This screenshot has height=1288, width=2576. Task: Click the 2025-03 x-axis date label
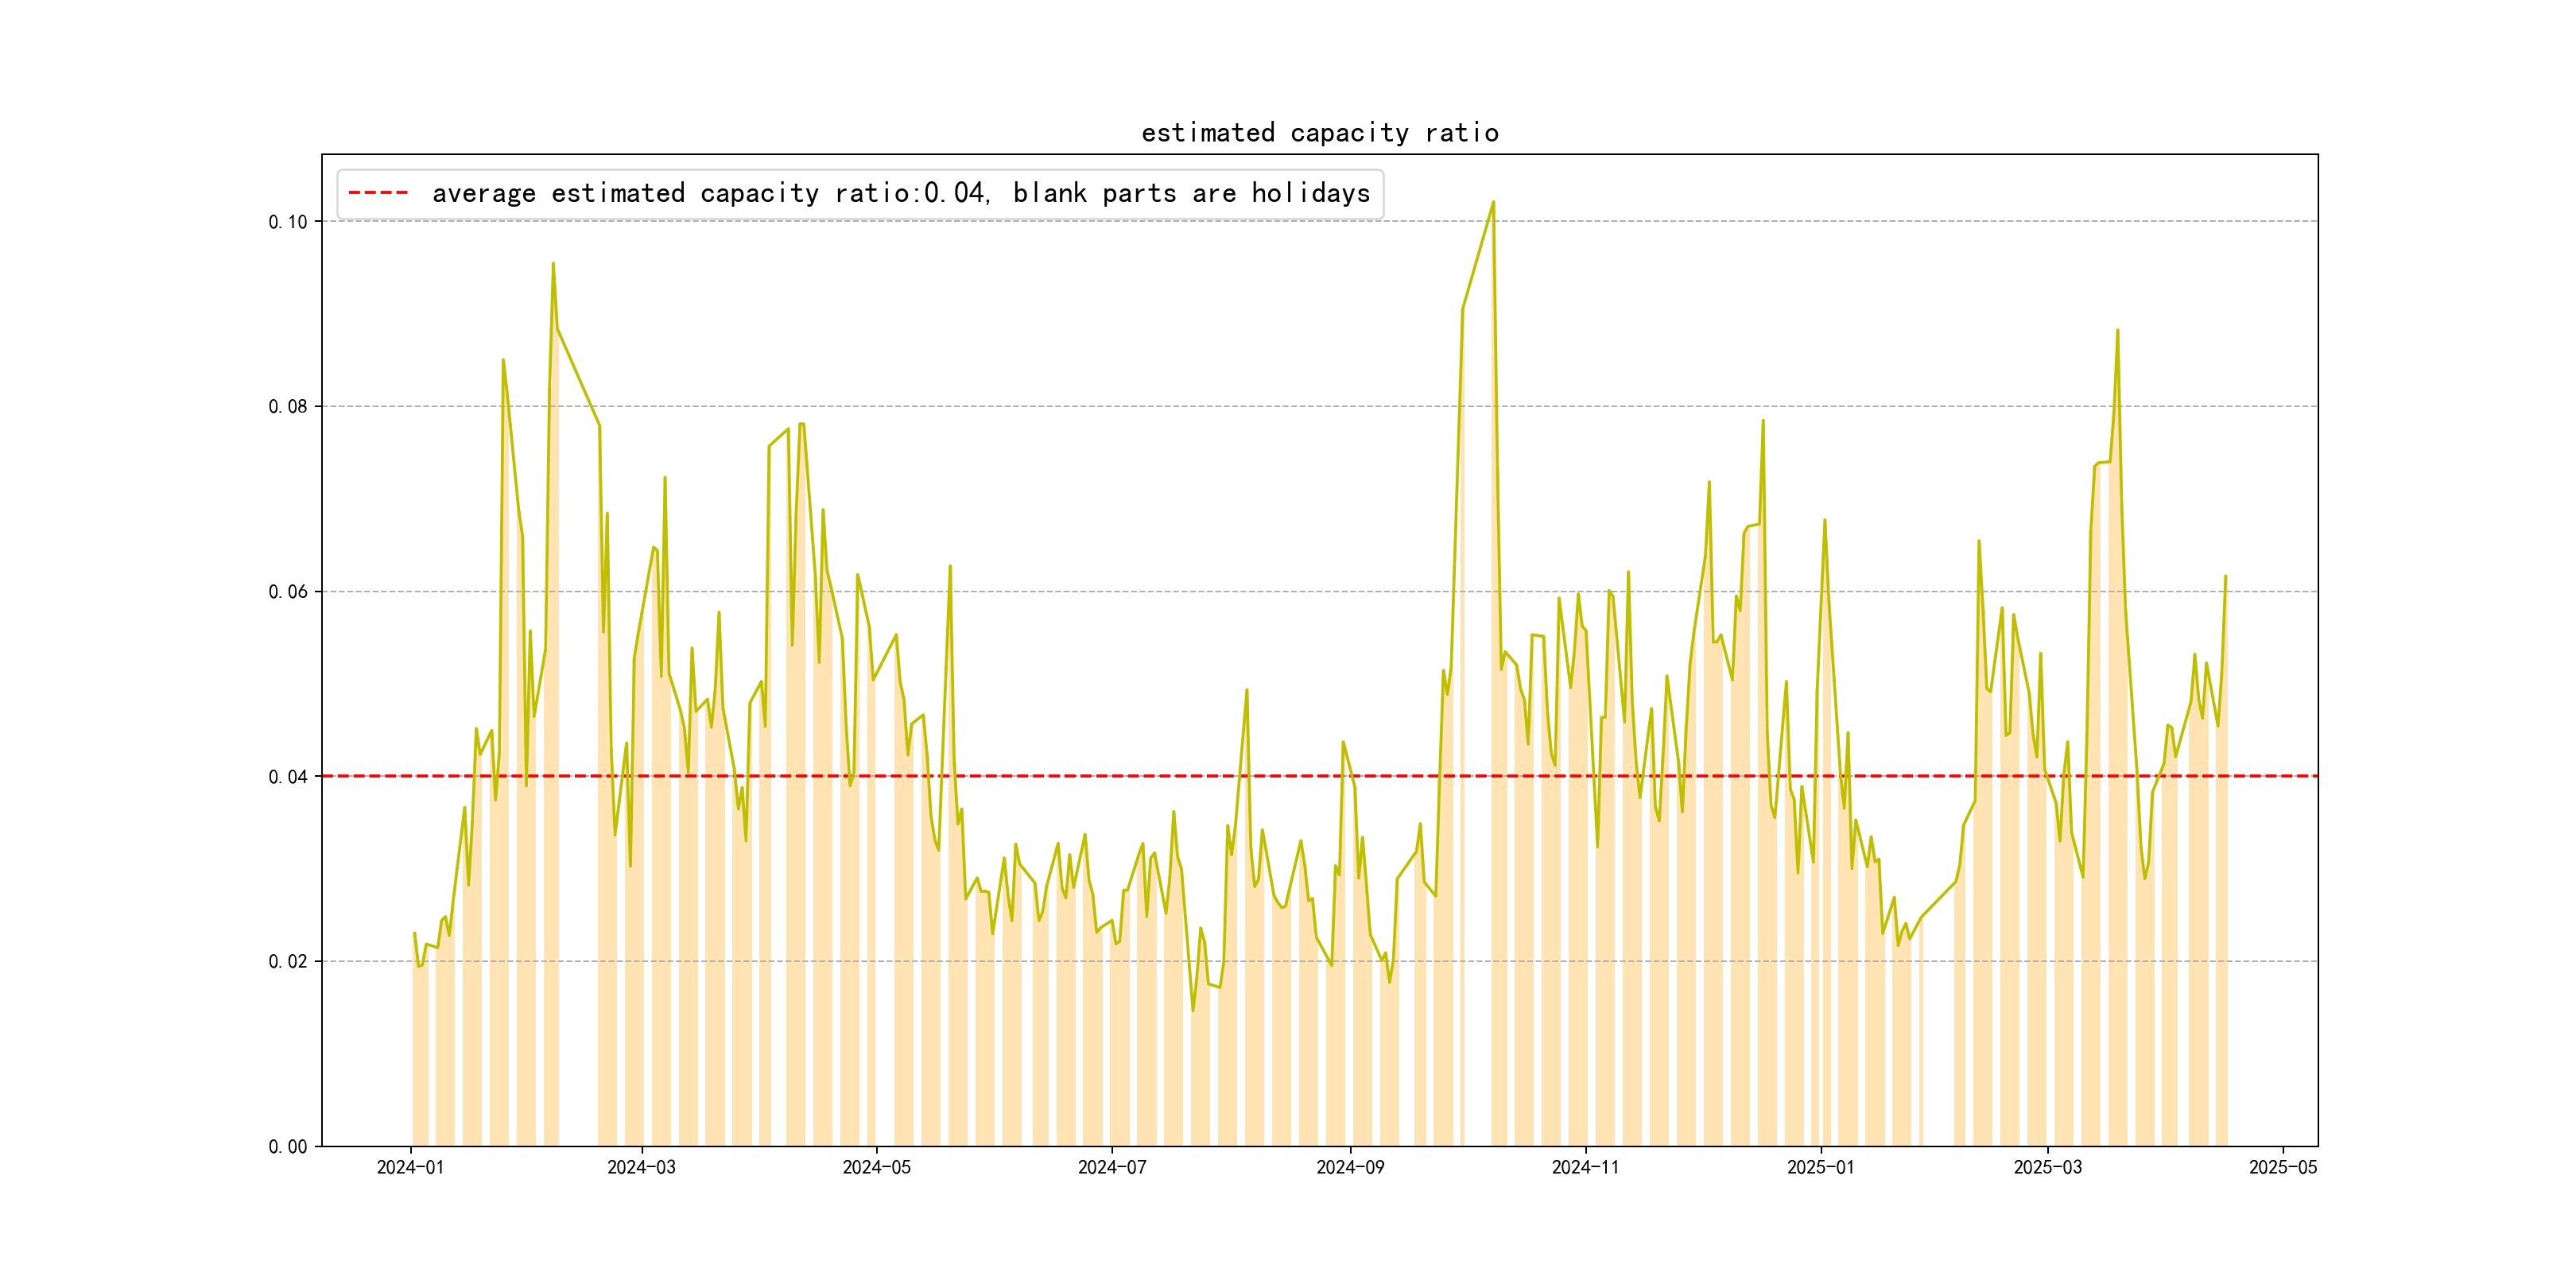[x=2047, y=1168]
